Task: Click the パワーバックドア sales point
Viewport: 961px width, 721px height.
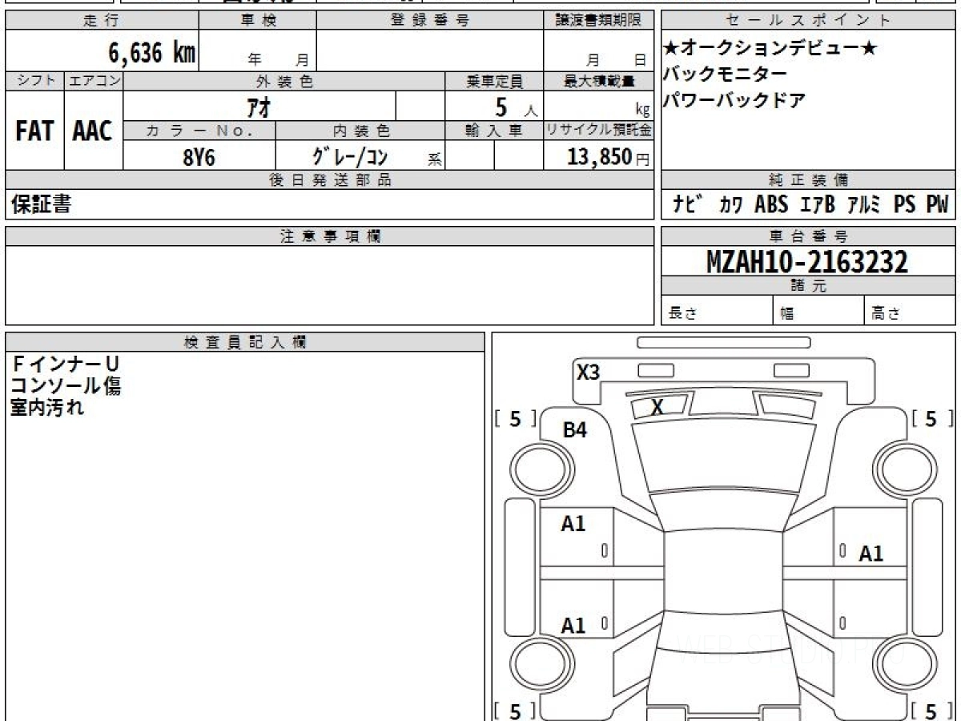Action: pos(734,101)
